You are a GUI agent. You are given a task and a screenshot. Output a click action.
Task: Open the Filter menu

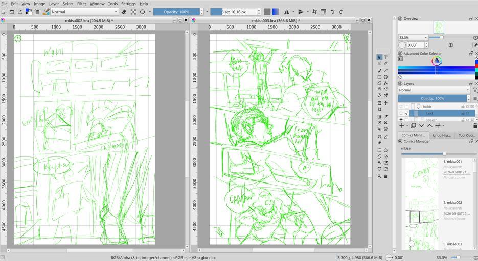[81, 4]
